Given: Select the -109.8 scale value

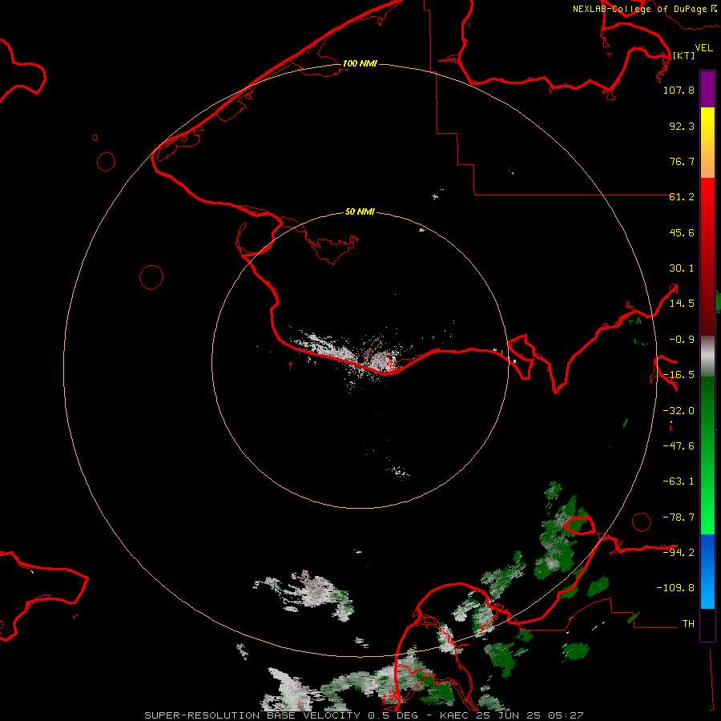Looking at the screenshot, I should coord(675,588).
